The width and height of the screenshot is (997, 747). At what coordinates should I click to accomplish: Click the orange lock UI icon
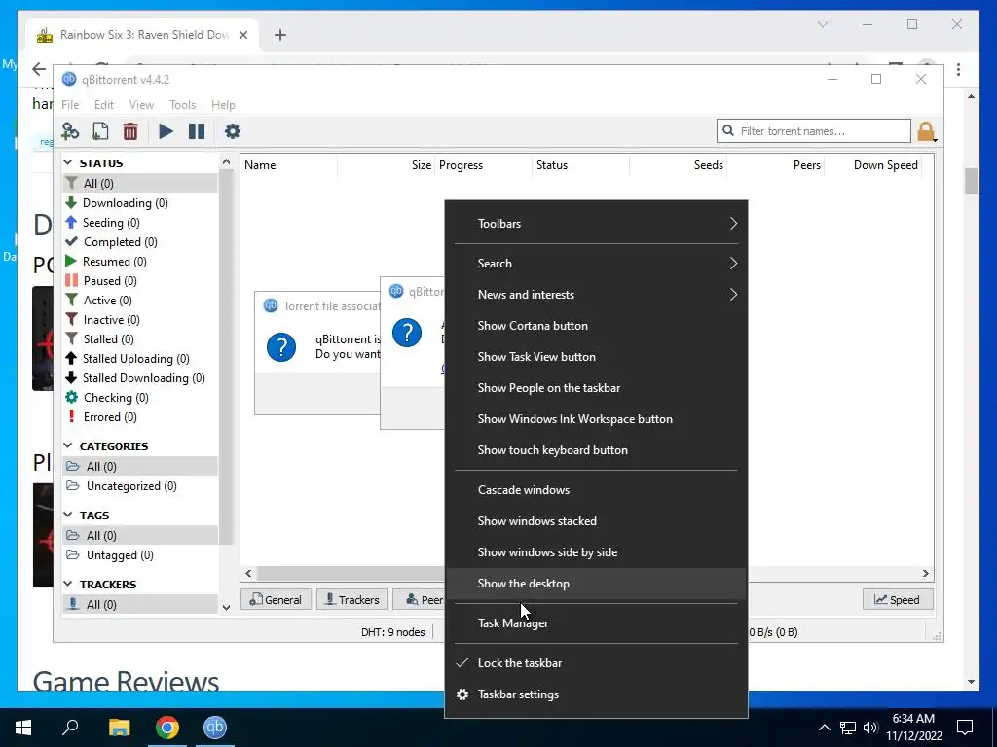coord(926,131)
